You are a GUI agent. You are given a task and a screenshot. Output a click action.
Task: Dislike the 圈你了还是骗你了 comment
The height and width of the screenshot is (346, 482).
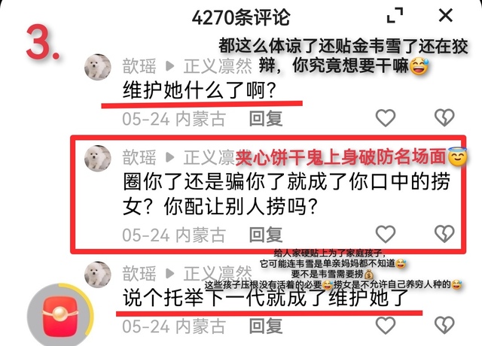[x=444, y=234]
